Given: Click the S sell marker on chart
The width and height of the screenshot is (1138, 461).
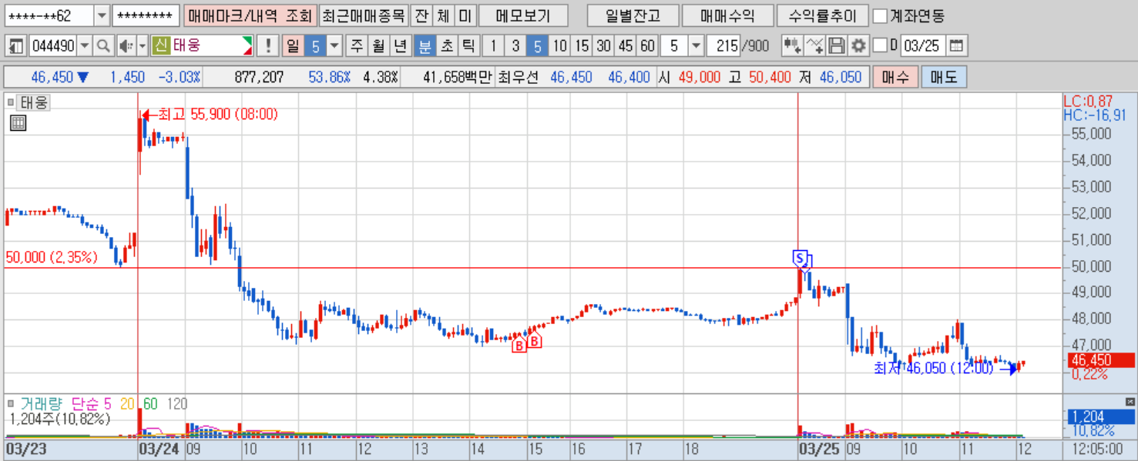Looking at the screenshot, I should tap(800, 257).
